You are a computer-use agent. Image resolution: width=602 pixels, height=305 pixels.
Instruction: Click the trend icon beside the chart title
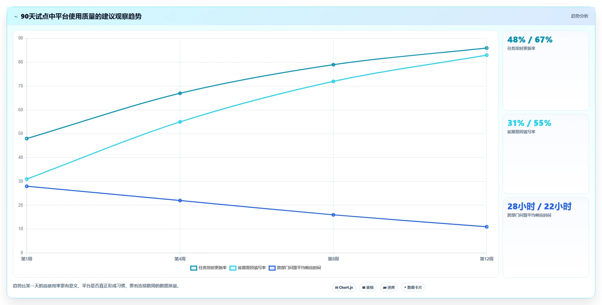click(16, 17)
